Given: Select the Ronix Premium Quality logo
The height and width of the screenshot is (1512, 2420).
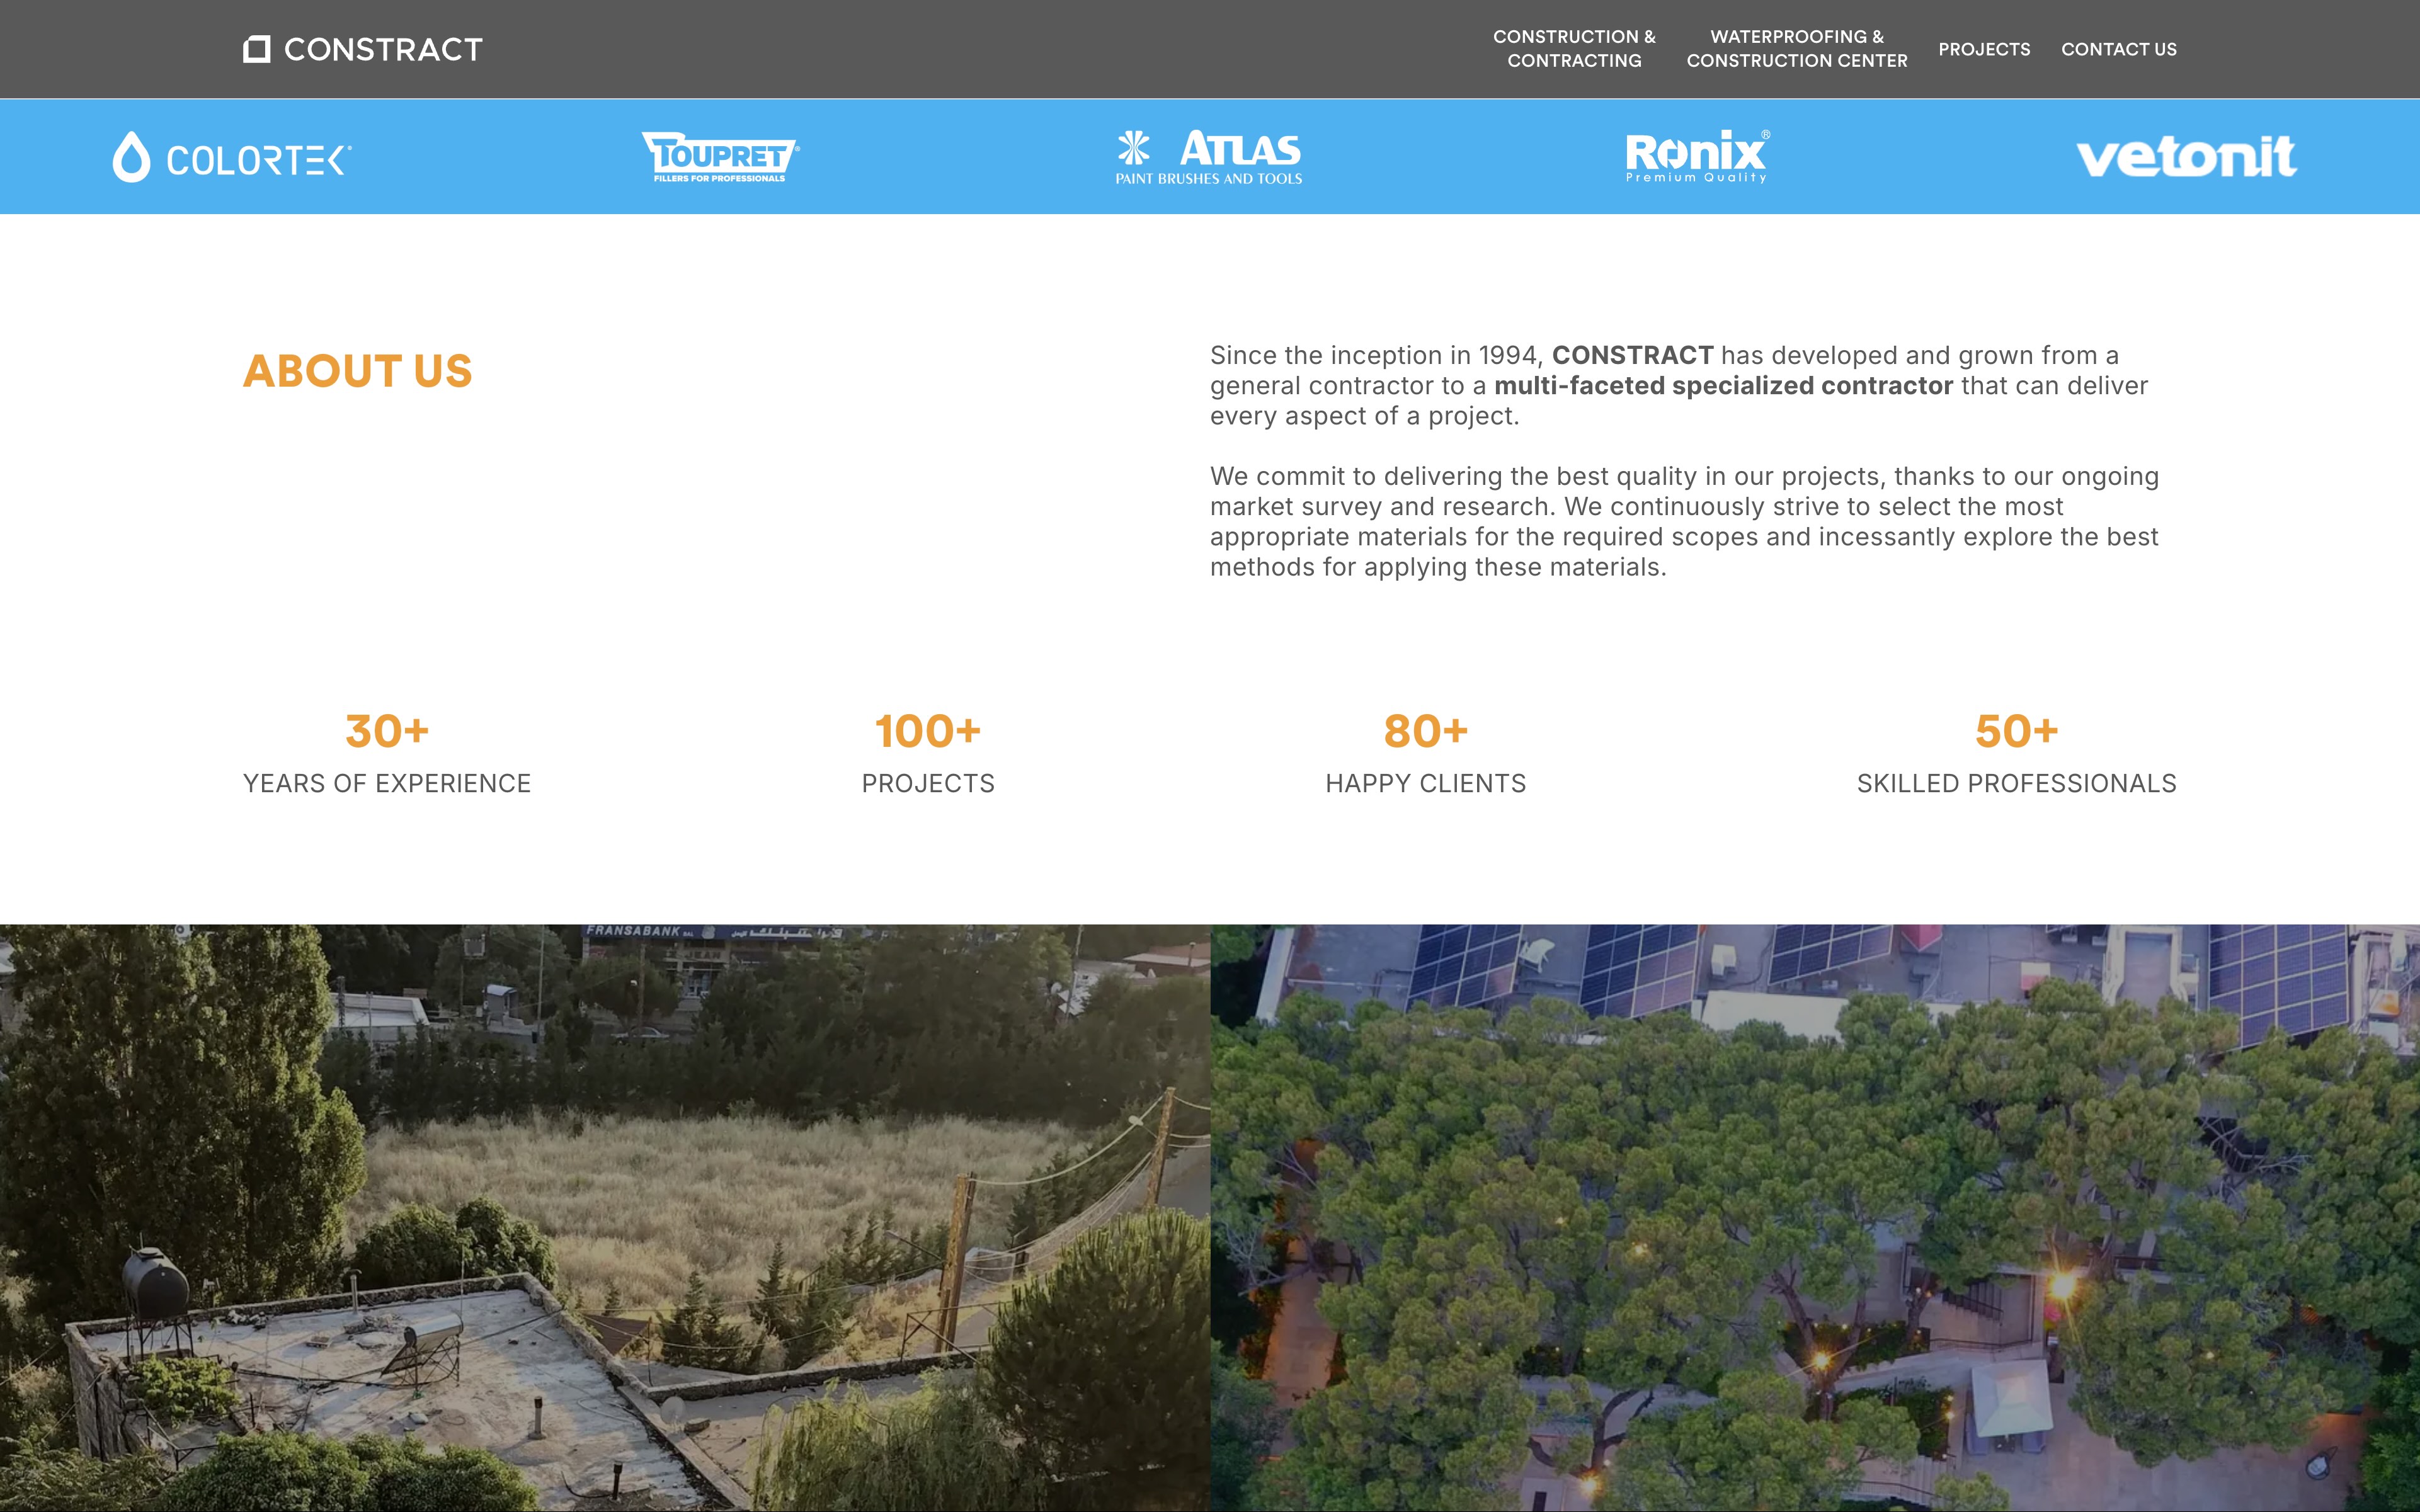Looking at the screenshot, I should 1696,156.
